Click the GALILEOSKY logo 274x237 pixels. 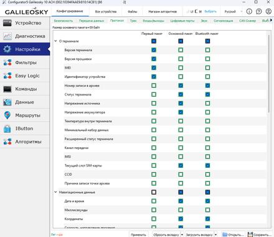26,11
